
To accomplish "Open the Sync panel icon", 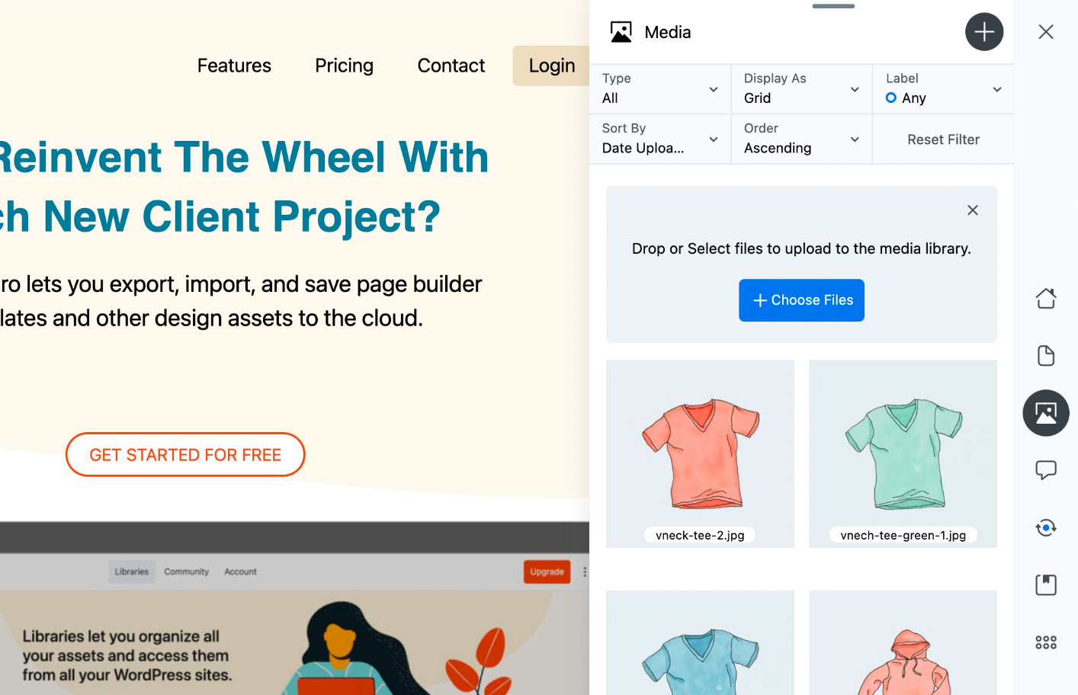I will (x=1045, y=527).
